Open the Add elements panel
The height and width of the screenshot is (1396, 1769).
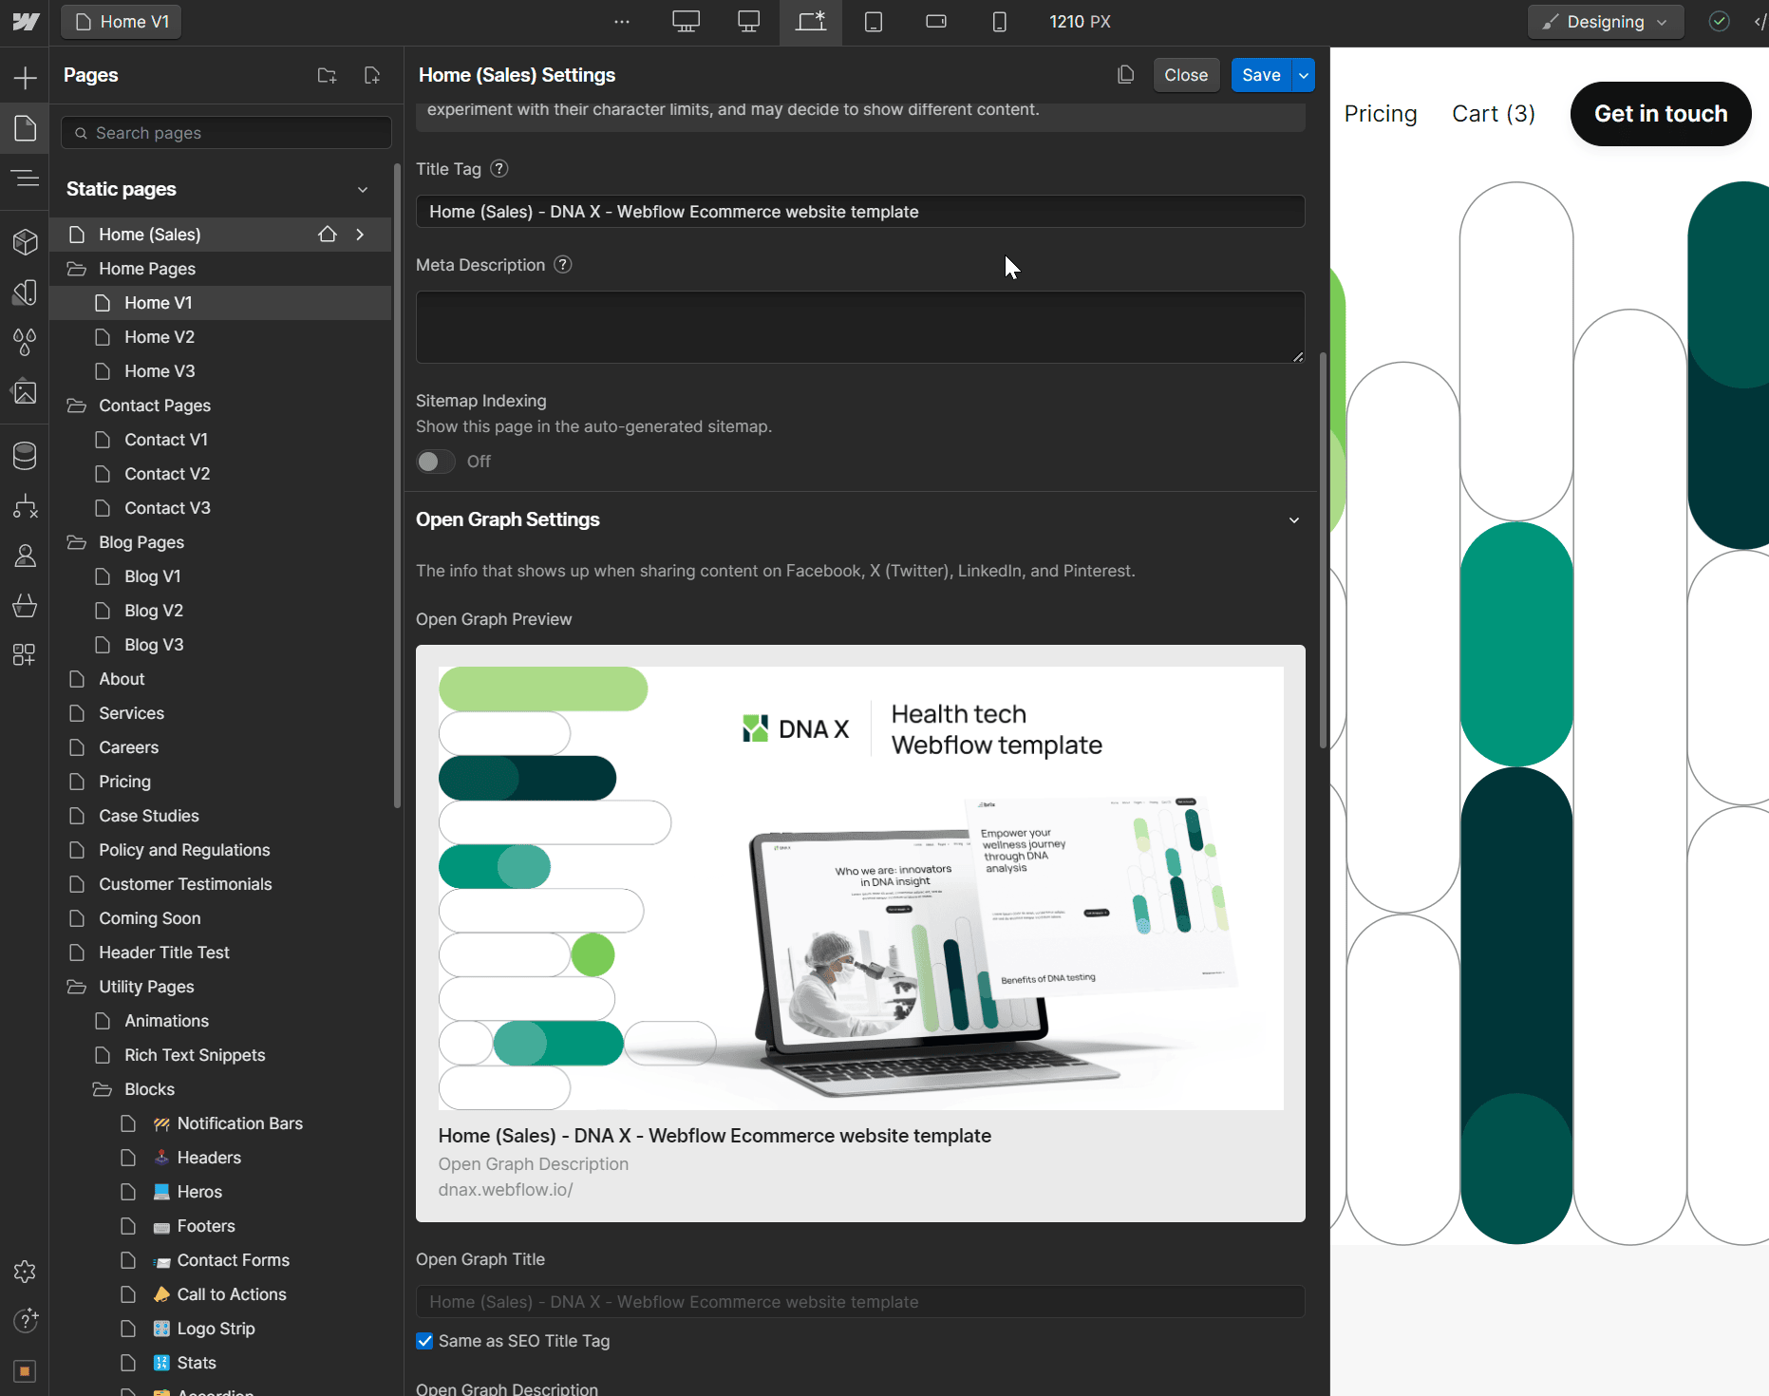point(26,78)
